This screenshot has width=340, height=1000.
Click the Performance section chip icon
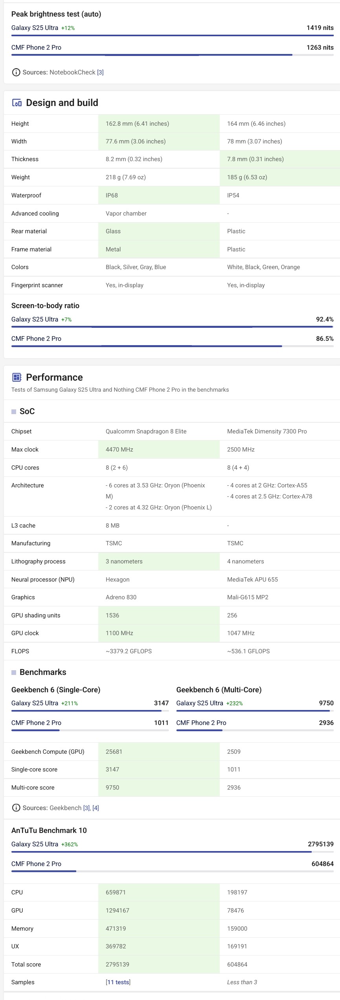(x=17, y=377)
